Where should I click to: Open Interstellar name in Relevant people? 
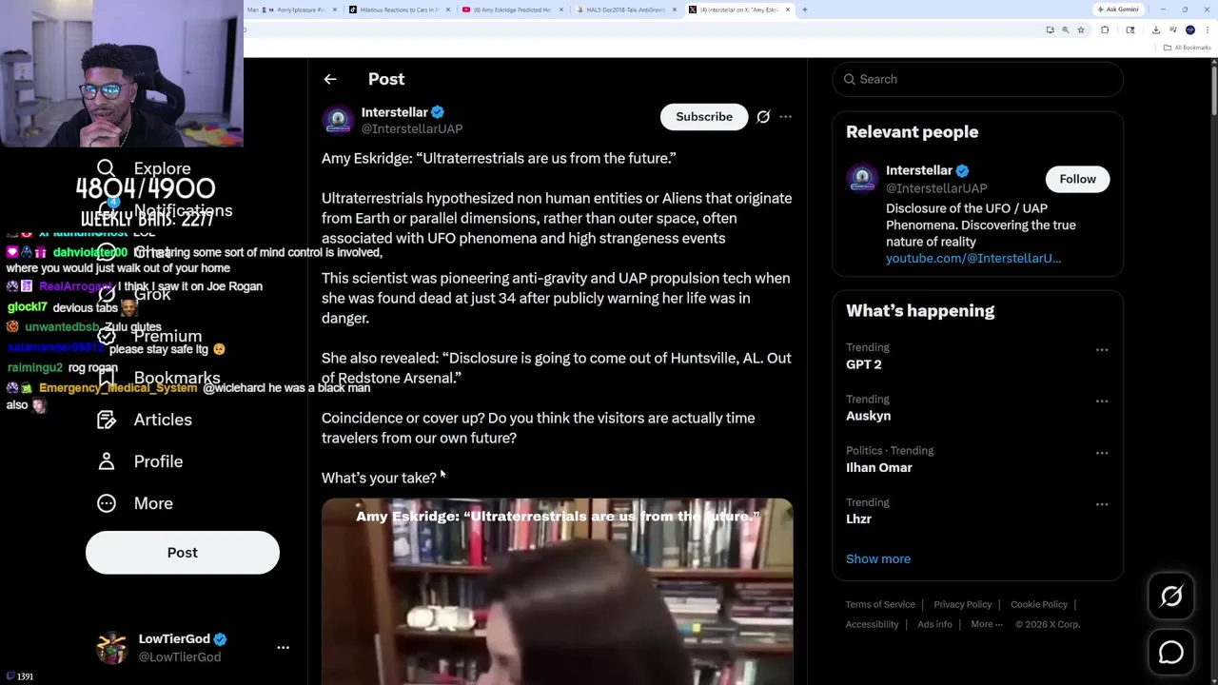(x=919, y=170)
